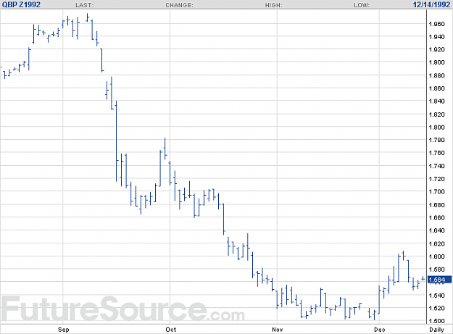Click the 1.720 price axis label
This screenshot has height=334, width=453.
point(437,179)
